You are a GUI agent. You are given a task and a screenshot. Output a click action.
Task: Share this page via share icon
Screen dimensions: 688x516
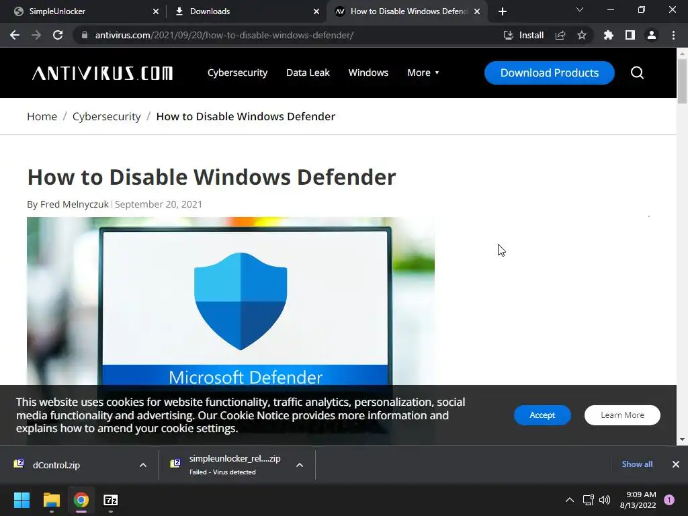tap(560, 35)
